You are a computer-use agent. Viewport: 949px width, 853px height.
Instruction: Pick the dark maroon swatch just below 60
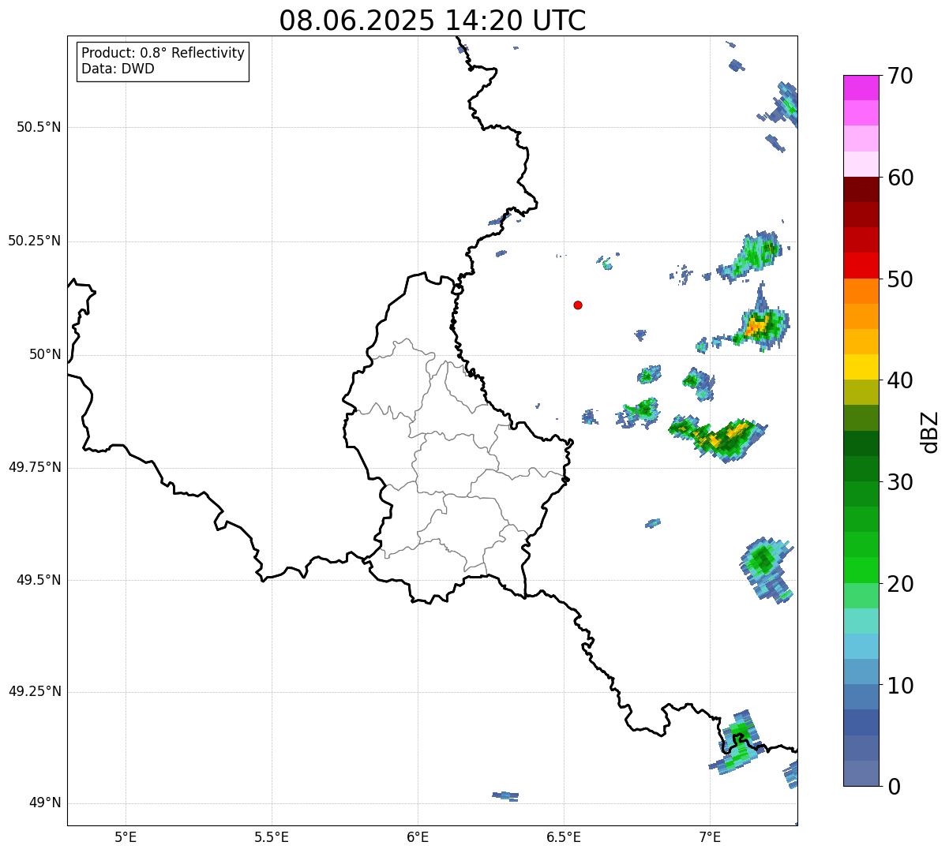pyautogui.click(x=861, y=189)
